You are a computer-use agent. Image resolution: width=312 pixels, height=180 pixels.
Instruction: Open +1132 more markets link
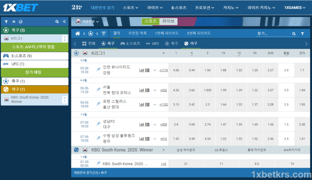coord(163,105)
